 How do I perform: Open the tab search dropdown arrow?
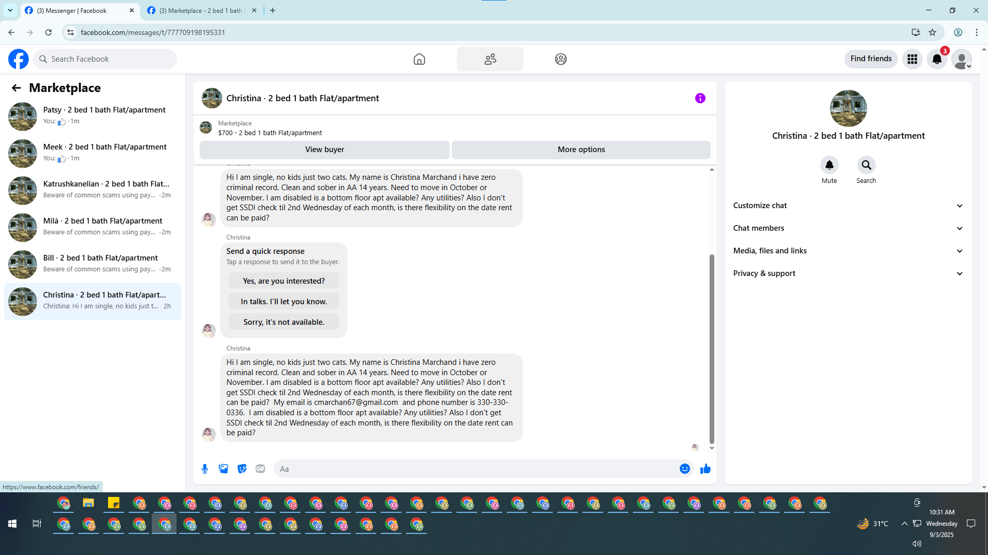point(10,10)
